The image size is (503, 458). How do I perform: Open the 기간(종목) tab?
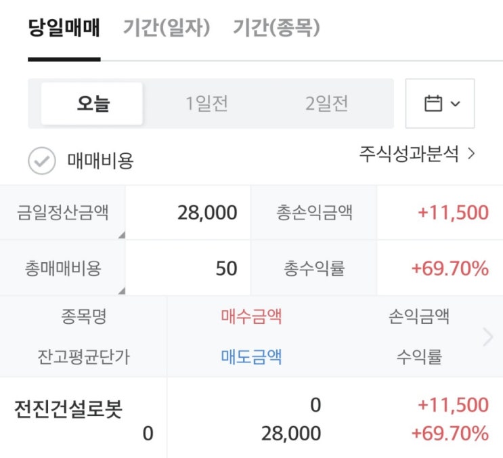click(x=276, y=28)
